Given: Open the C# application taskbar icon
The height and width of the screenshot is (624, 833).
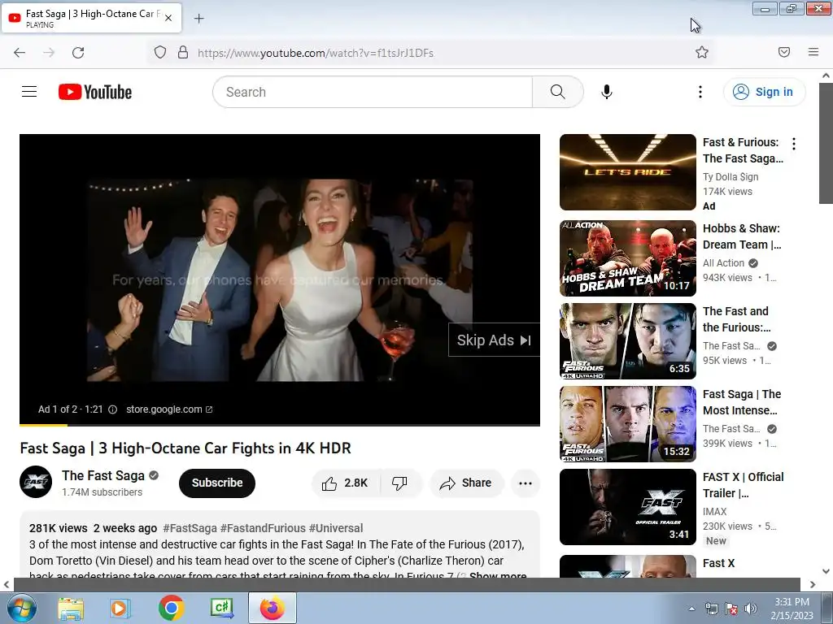Looking at the screenshot, I should pos(221,608).
